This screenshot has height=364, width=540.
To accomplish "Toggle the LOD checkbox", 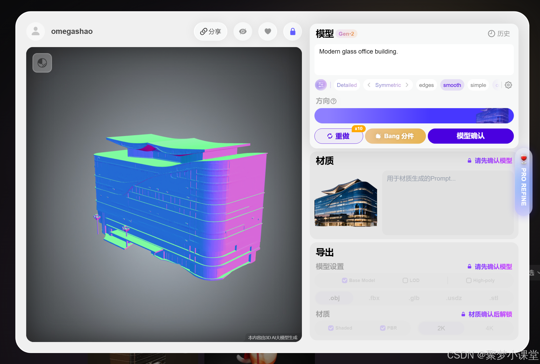I will (x=405, y=280).
